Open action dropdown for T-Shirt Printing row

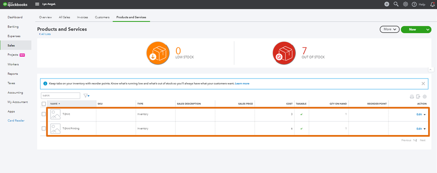point(425,129)
